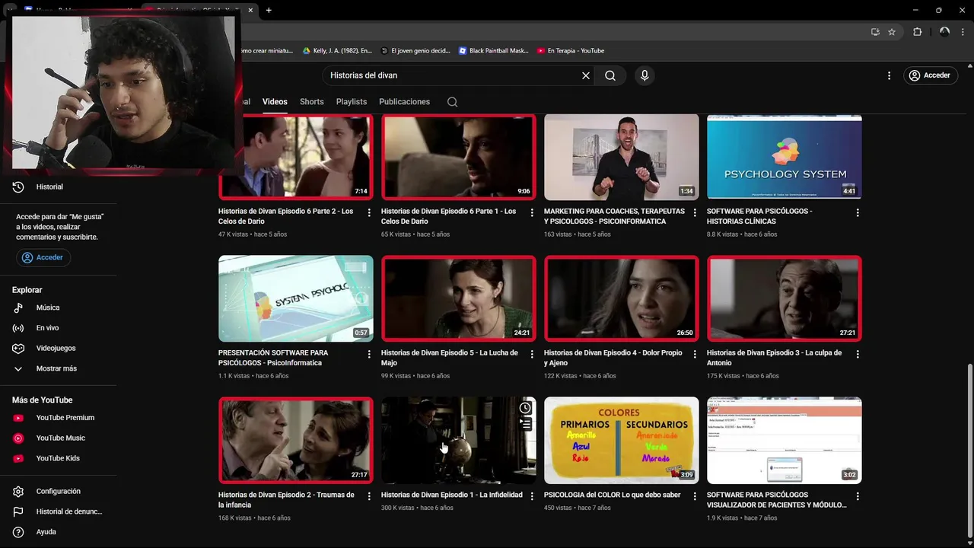
Task: Click title Presentación Software para Psicólogos
Action: coord(273,358)
